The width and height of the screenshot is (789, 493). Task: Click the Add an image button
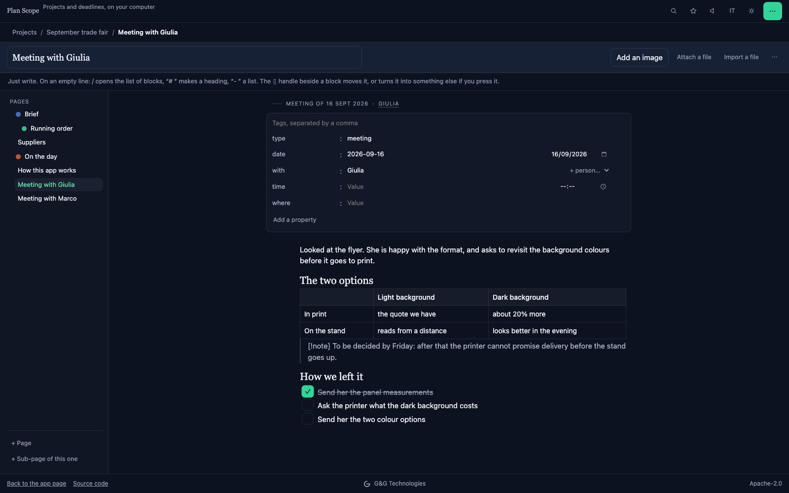(x=640, y=58)
